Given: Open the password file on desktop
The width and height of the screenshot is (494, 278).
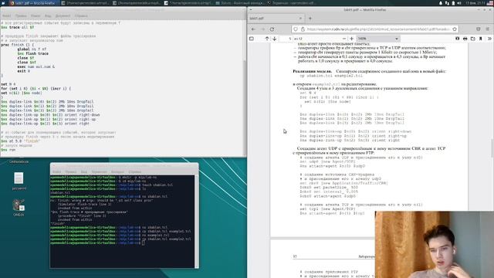Looking at the screenshot, I should (19, 181).
